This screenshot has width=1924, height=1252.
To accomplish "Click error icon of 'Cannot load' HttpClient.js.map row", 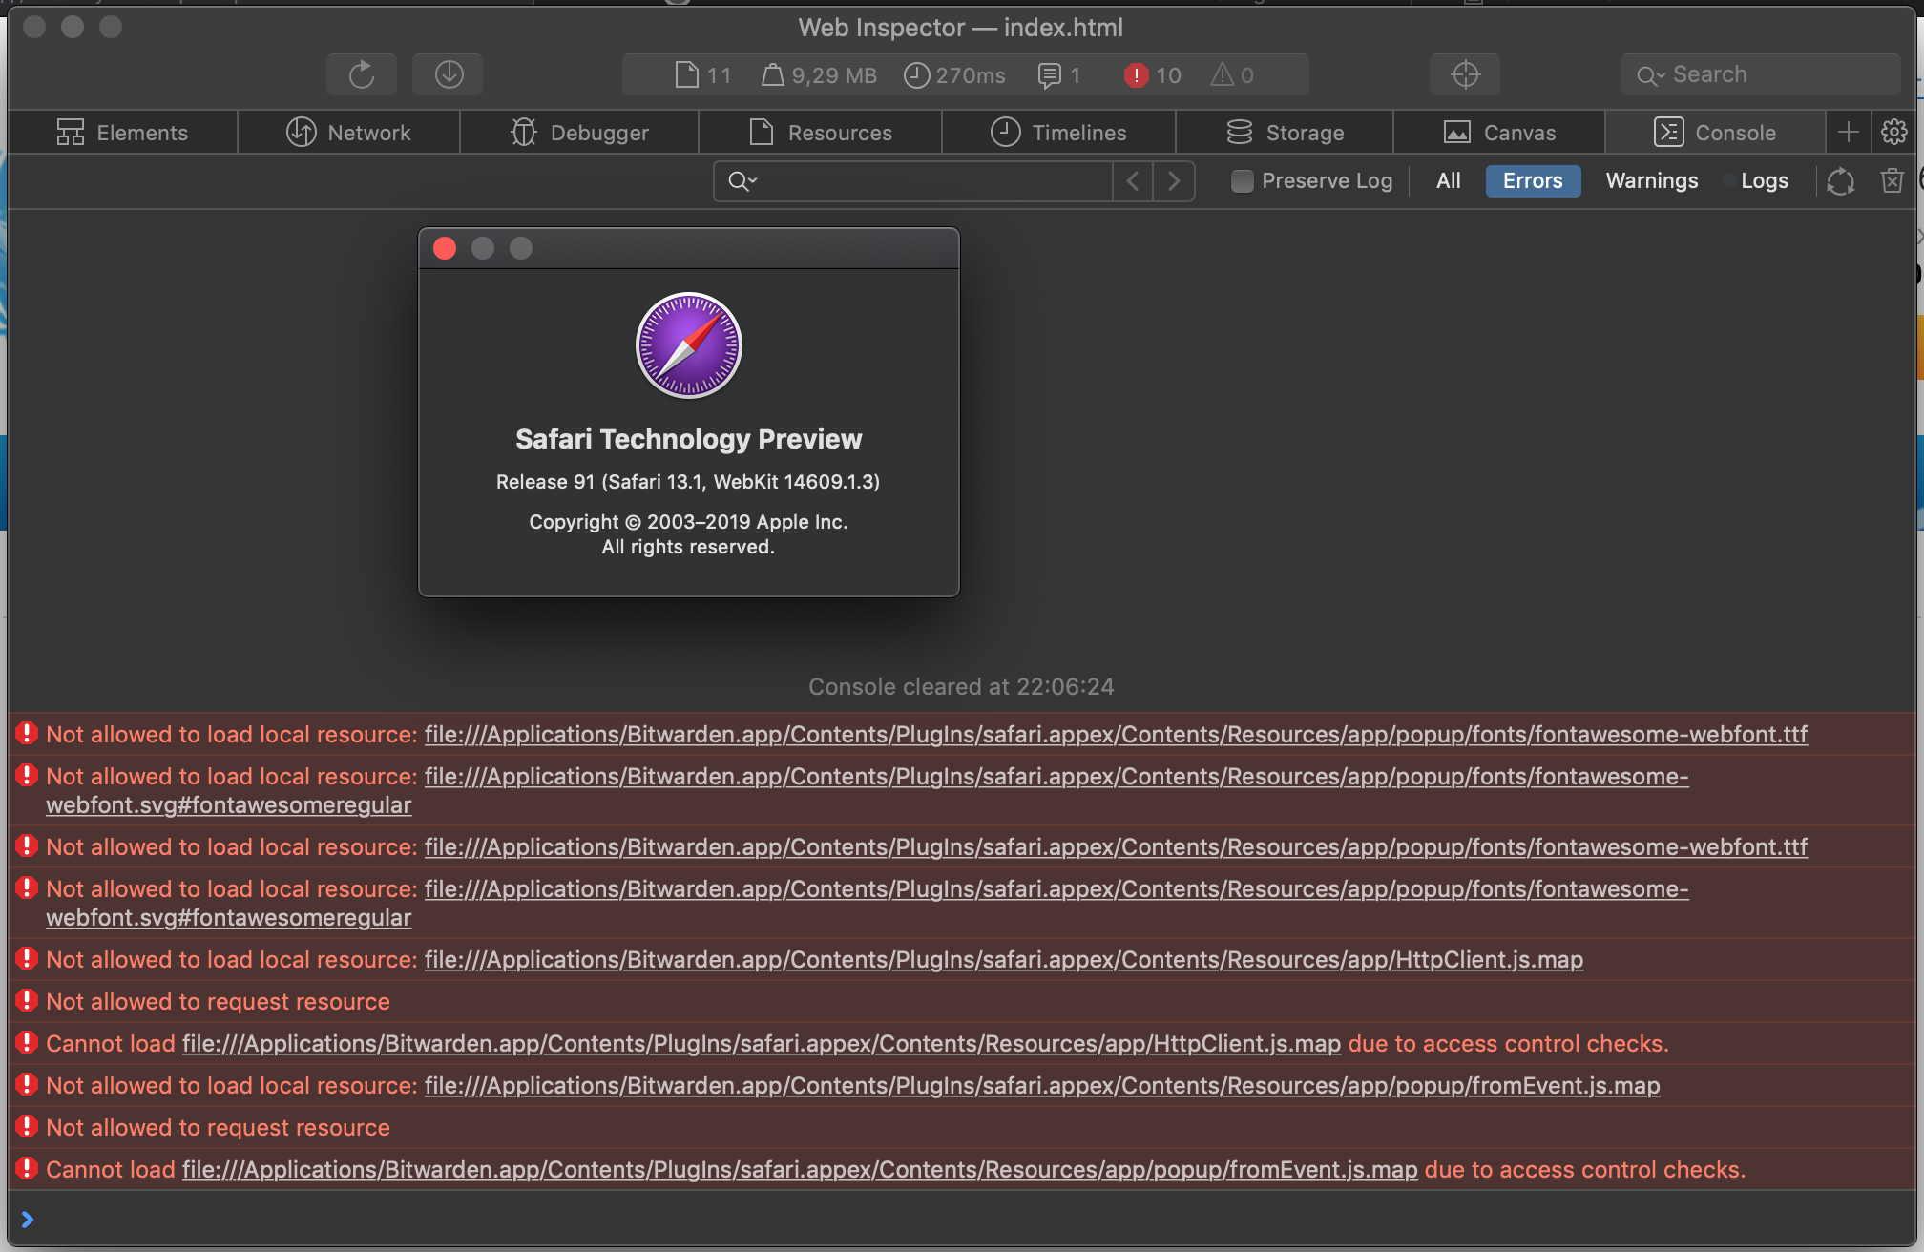I will coord(27,1043).
